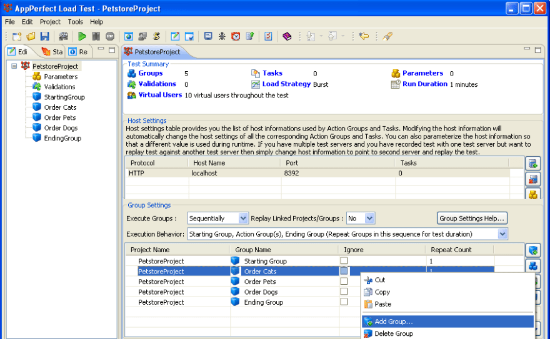Open the Execution Behavior dropdown
This screenshot has width=550, height=339.
coord(502,233)
